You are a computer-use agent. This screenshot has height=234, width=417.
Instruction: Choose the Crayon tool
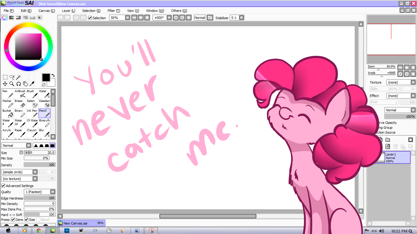(x=32, y=133)
